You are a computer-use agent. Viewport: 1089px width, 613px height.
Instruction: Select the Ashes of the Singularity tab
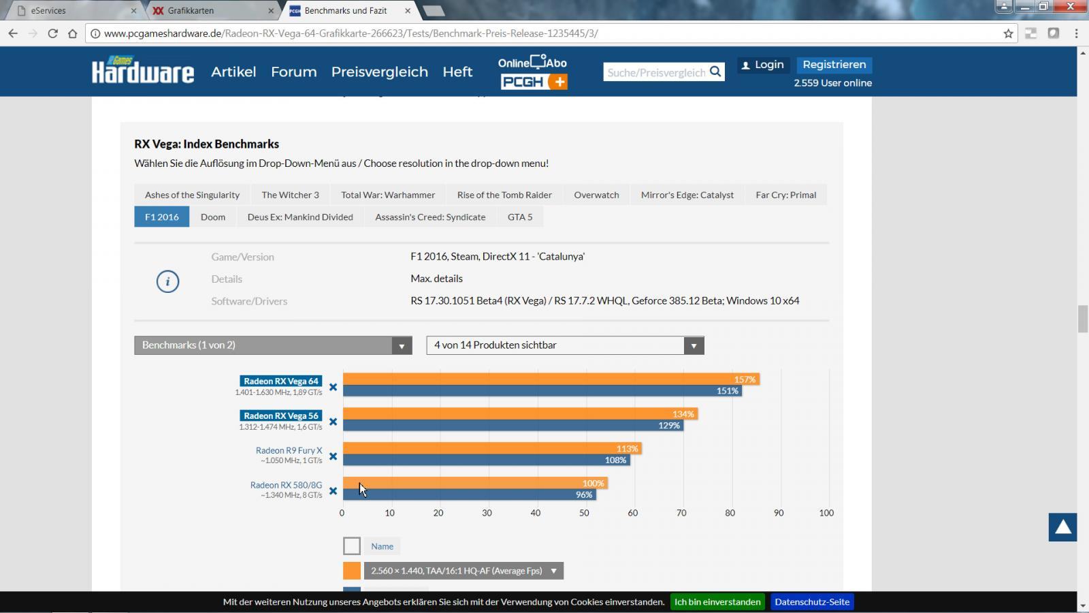192,195
